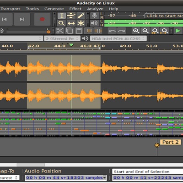The width and height of the screenshot is (183, 183).
Task: Click 49.0 on the timeline ruler
Action: (125, 46)
